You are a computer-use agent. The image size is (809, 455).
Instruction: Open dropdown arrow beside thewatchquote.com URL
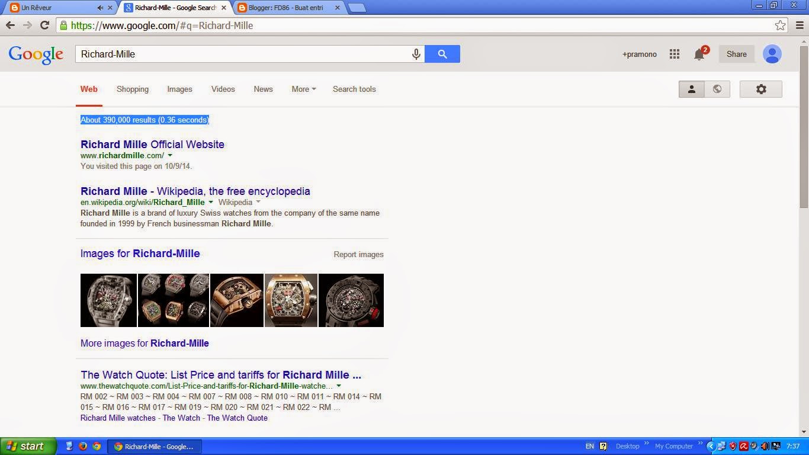339,386
